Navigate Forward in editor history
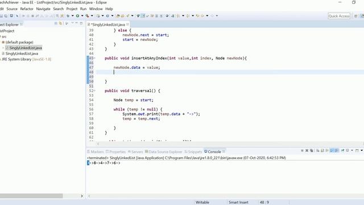 (212, 16)
